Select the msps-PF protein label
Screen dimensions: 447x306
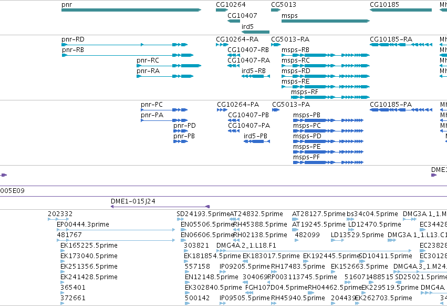[306, 157]
